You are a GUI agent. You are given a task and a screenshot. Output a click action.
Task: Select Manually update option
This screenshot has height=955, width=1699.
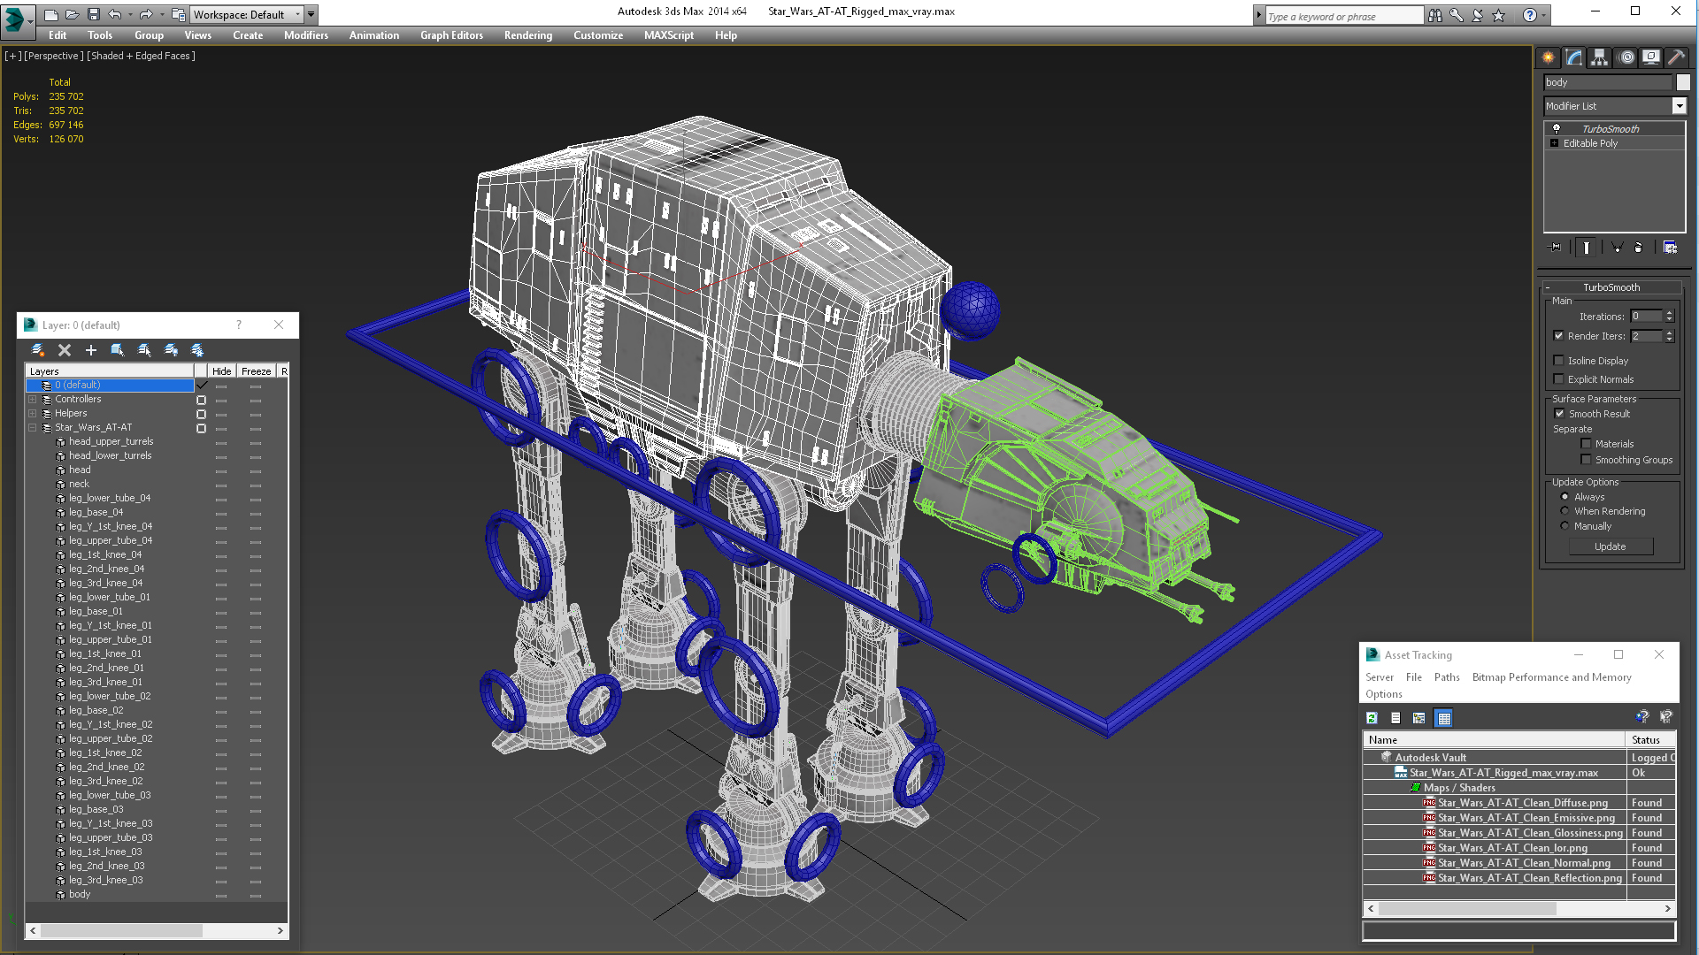1564,526
